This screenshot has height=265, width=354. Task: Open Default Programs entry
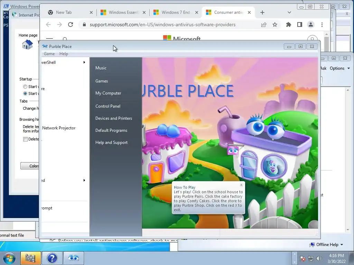click(x=111, y=130)
